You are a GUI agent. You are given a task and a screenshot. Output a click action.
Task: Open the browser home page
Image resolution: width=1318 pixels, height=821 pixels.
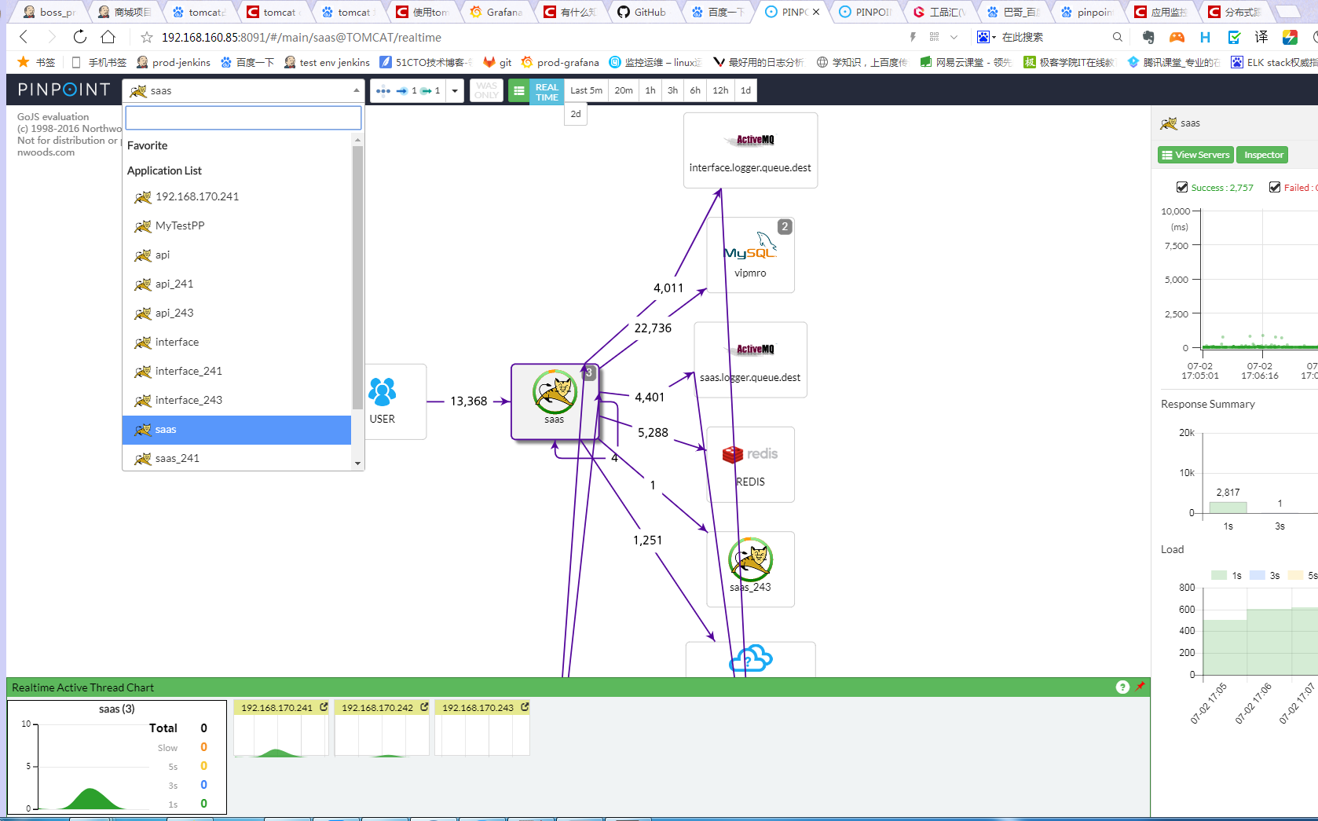click(108, 37)
